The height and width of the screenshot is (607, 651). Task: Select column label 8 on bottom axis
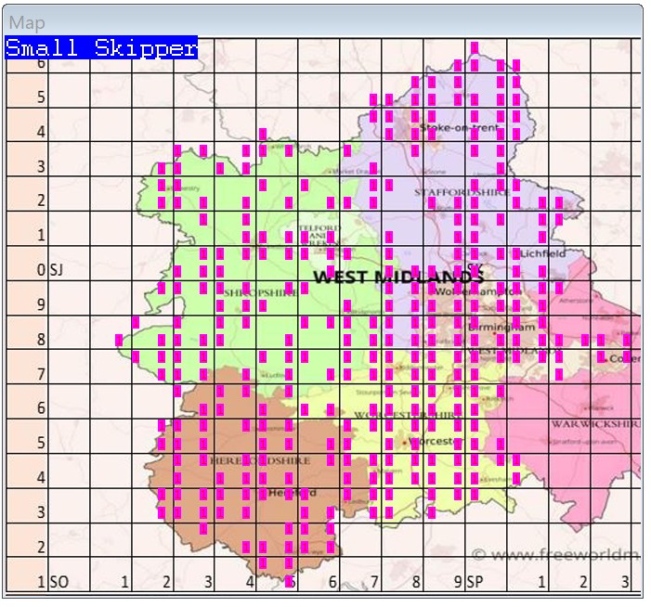click(415, 582)
